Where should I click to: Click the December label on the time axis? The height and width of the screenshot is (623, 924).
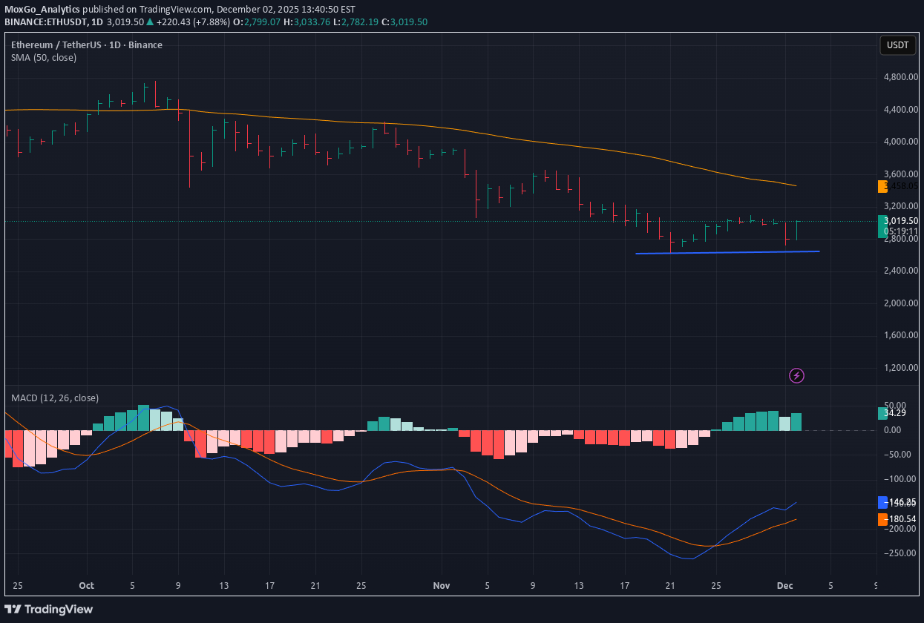[x=784, y=586]
